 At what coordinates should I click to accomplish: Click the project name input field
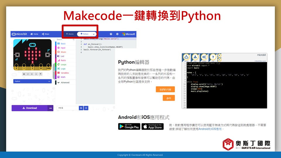68,108
